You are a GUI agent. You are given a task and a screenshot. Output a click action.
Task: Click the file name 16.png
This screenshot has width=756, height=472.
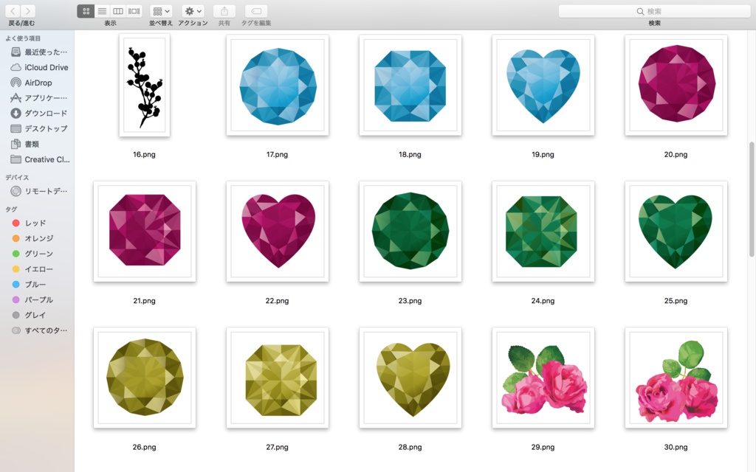[144, 155]
